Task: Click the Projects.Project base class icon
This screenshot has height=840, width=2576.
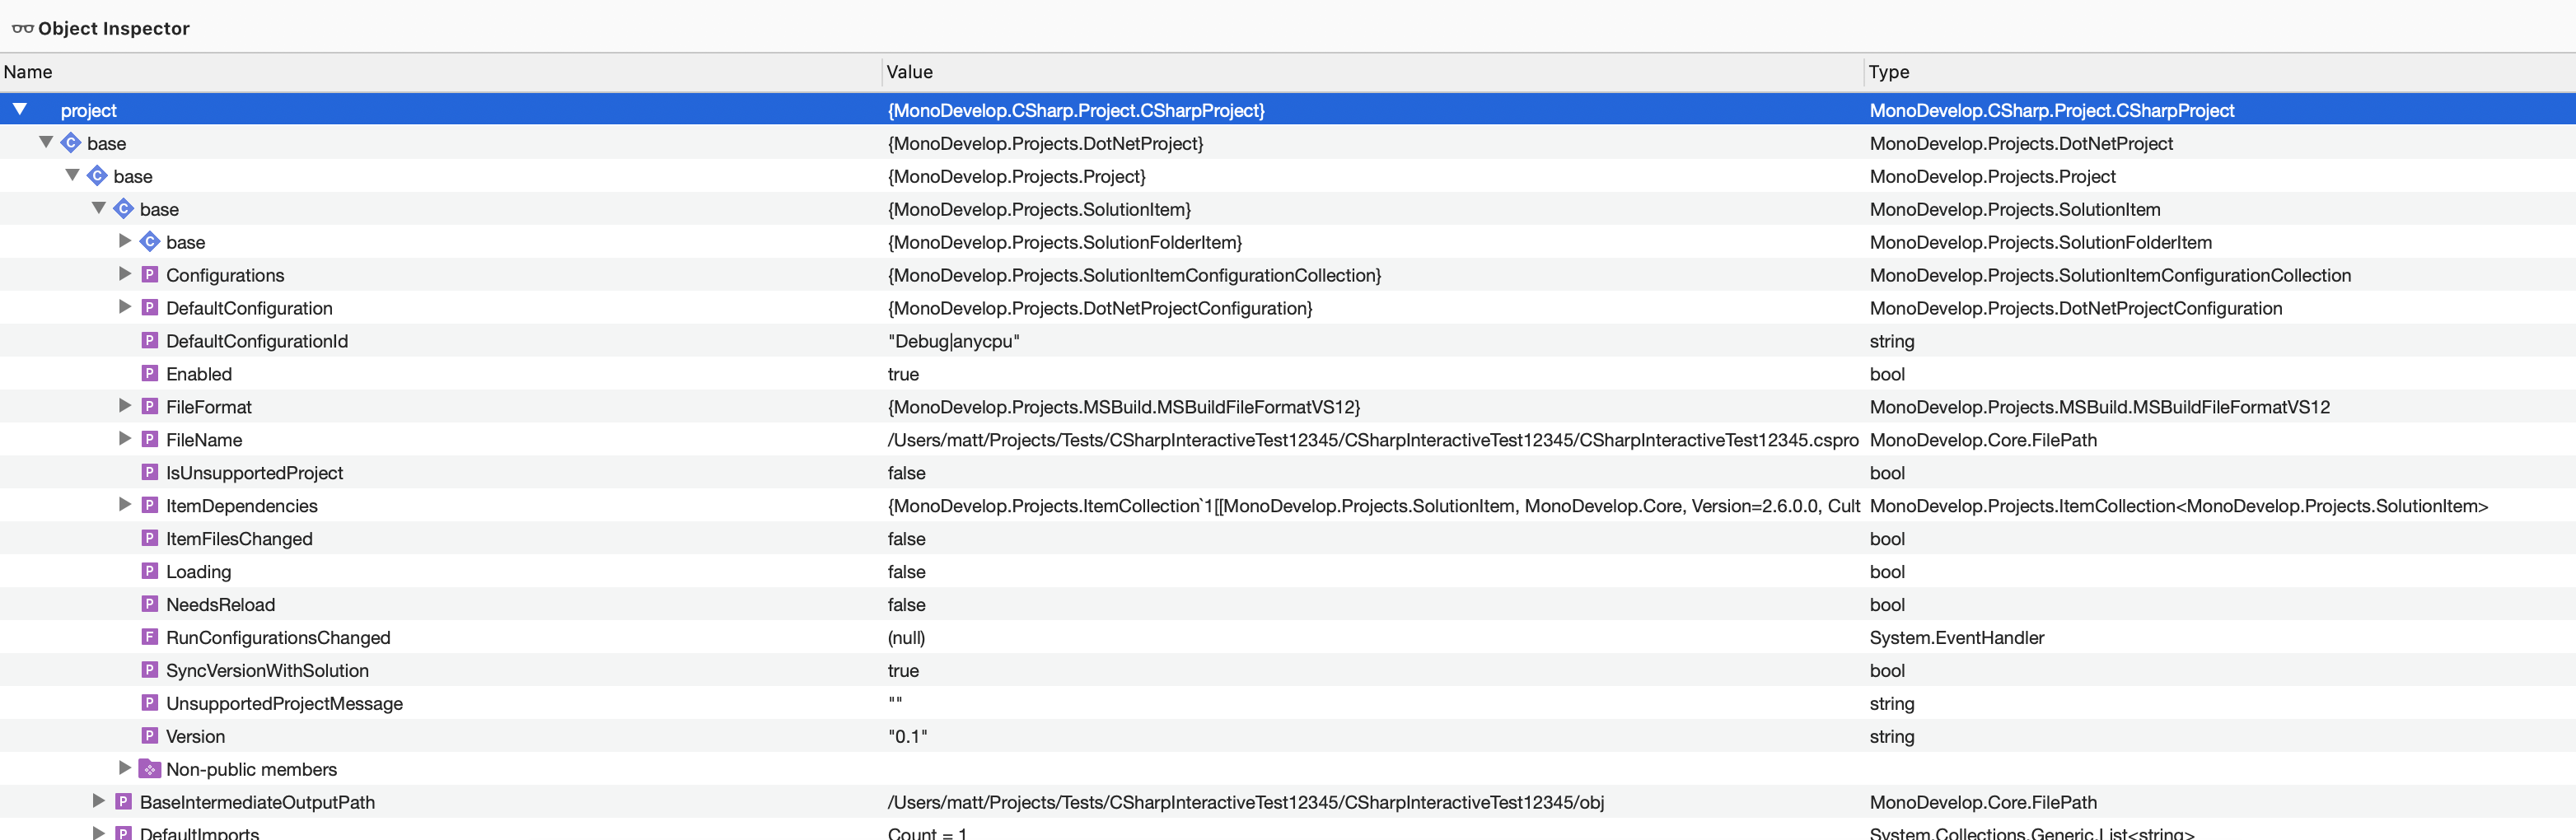Action: pos(97,176)
